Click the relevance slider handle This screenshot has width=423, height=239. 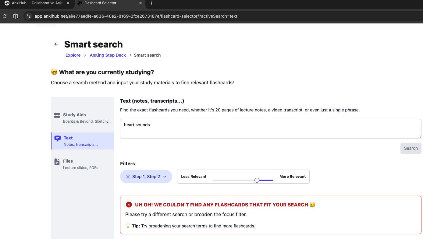pyautogui.click(x=257, y=180)
